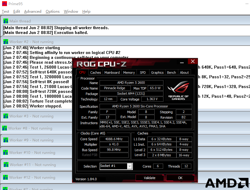250x190 pixels.
Task: Click the Level 3 associativity 16-way
Action: [x=184, y=155]
